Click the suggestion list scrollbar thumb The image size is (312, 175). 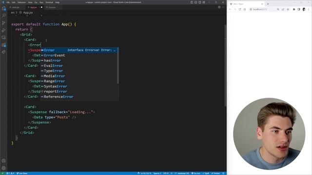point(118,66)
